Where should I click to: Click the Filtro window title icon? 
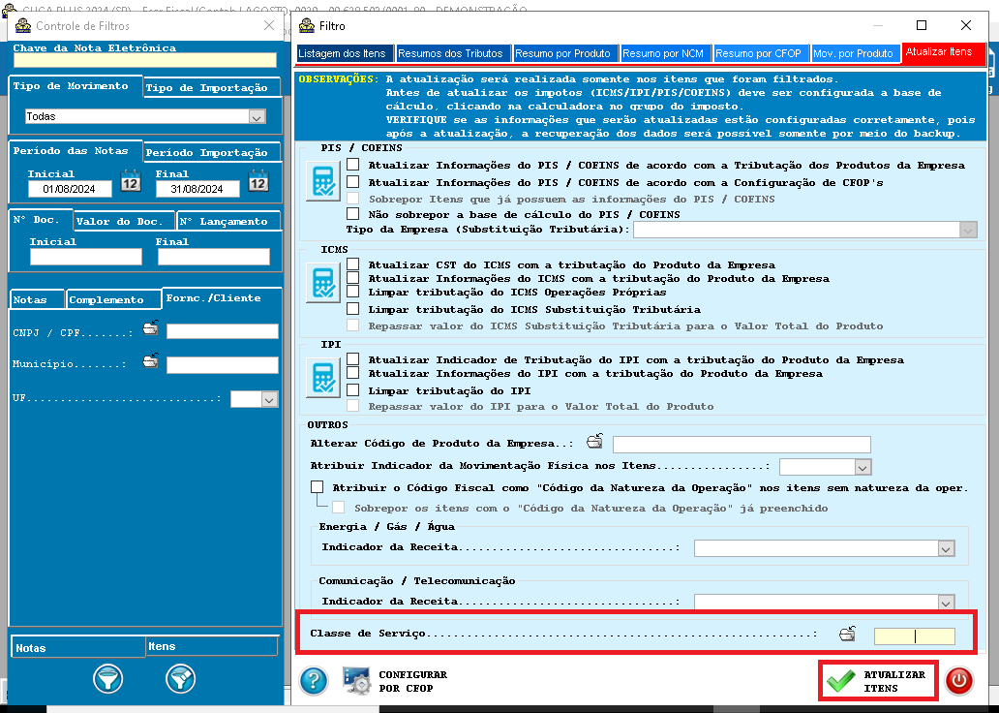(307, 25)
